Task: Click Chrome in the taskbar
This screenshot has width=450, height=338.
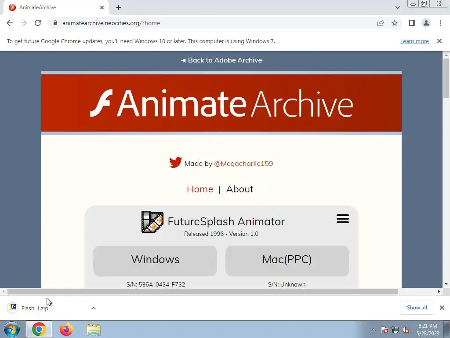Action: pos(39,329)
